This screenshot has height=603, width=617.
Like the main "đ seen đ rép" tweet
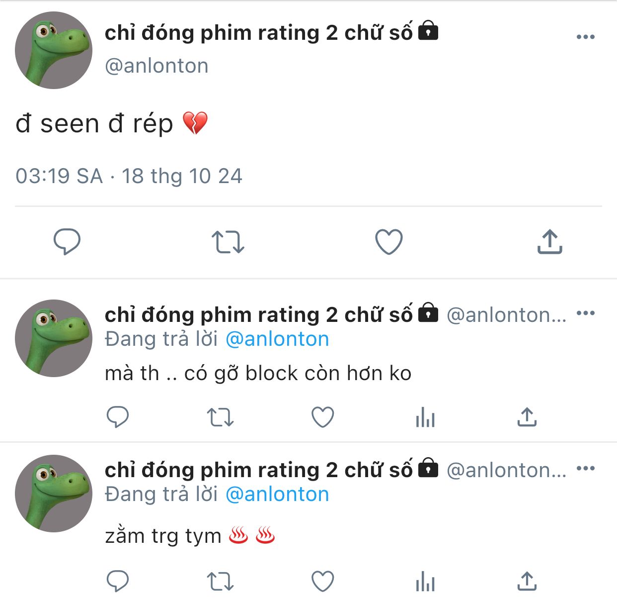click(x=388, y=242)
